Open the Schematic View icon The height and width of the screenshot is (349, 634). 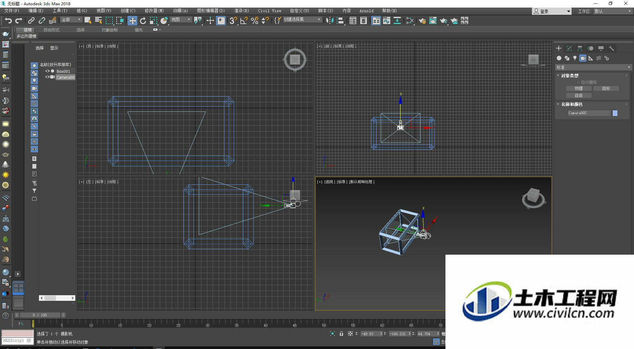(x=397, y=21)
